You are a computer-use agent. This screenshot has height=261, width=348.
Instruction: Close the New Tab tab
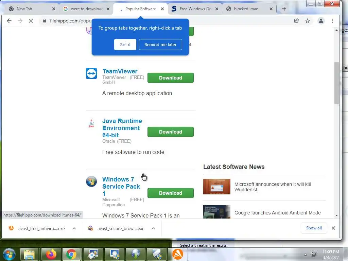click(53, 9)
